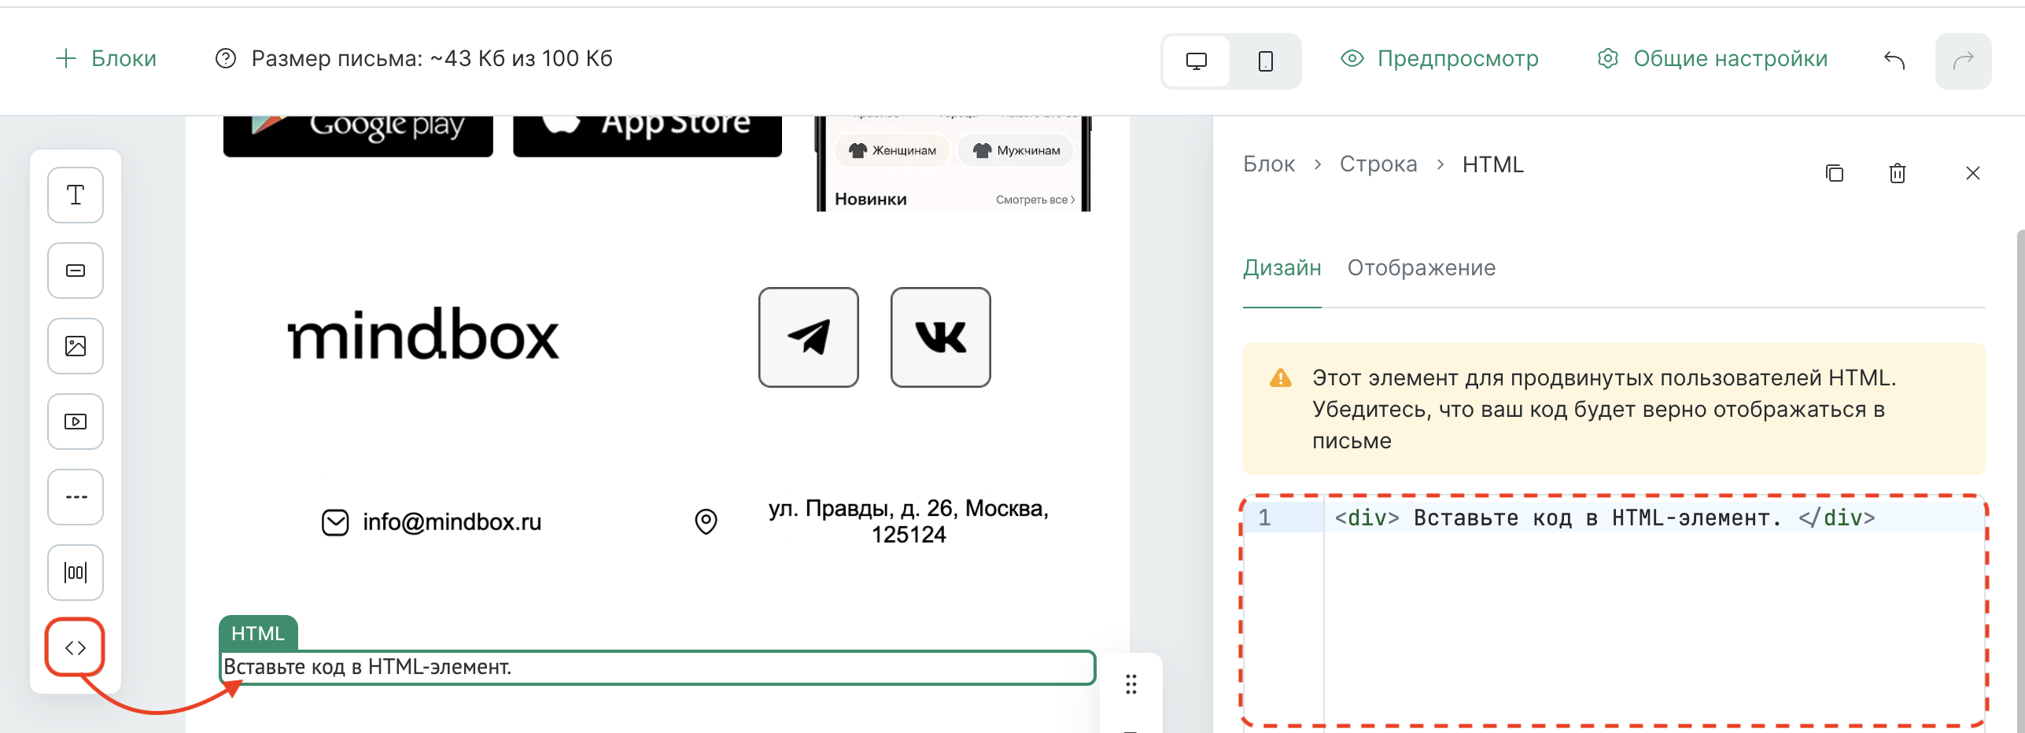Click the address text ул. Правды

pyautogui.click(x=909, y=521)
